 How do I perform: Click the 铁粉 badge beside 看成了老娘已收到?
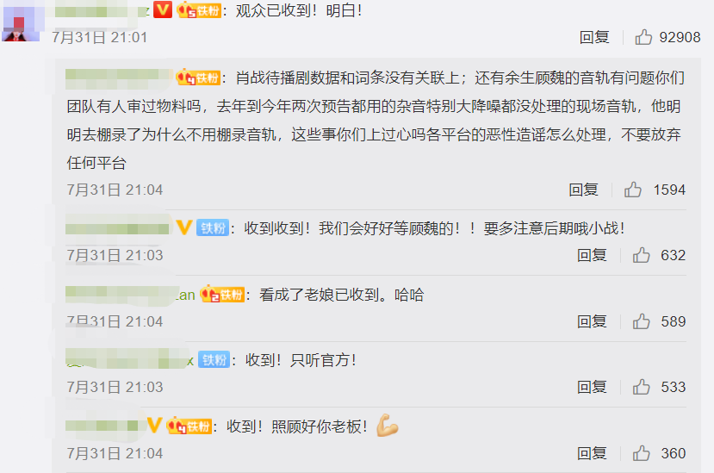[223, 295]
